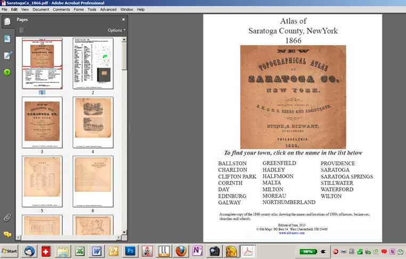Open the Photoshop taskbar icon
Screen dimensions: 406x259
coord(130,251)
